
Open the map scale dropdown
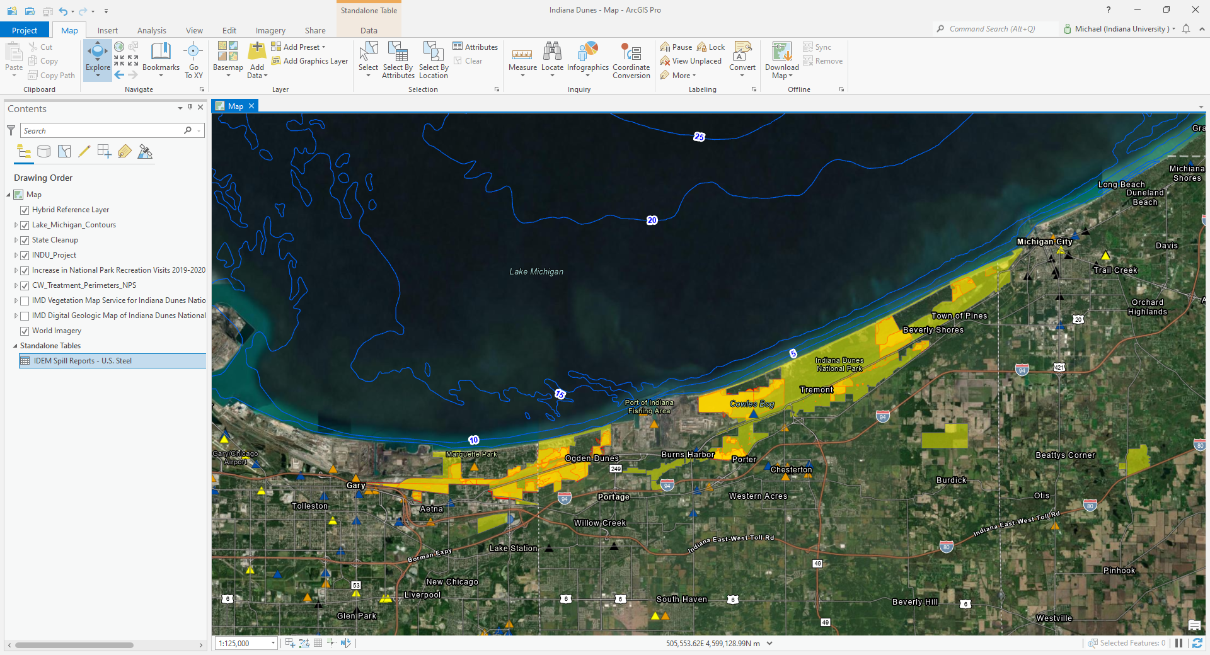click(x=273, y=643)
